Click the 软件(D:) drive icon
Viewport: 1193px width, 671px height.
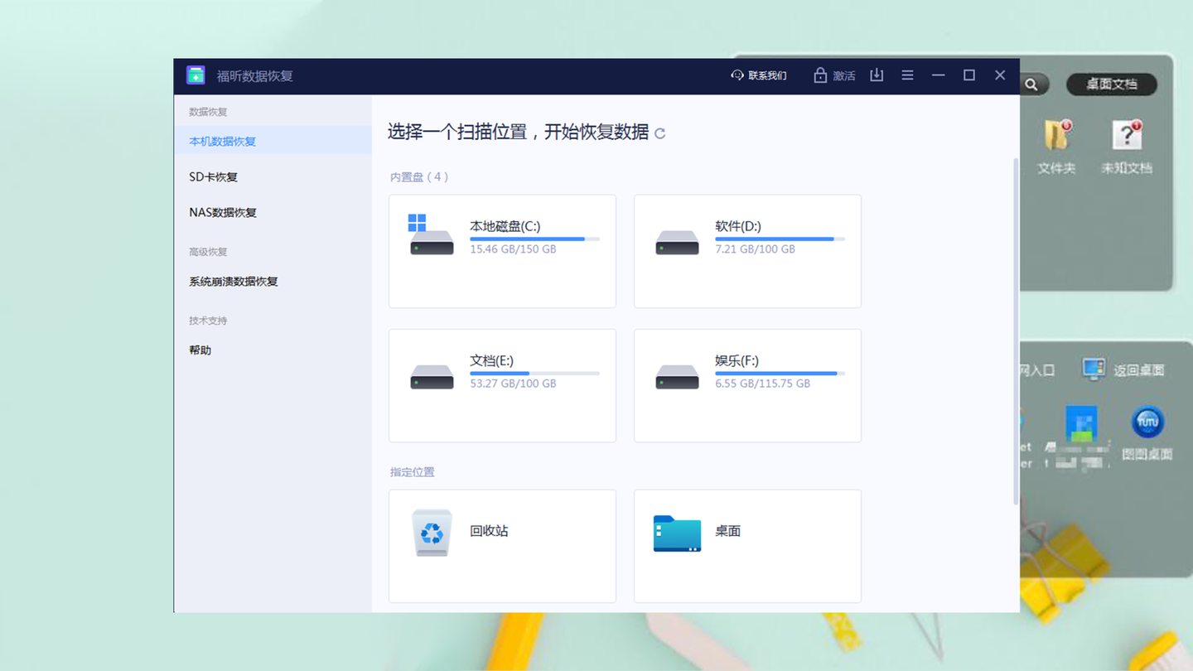click(677, 242)
